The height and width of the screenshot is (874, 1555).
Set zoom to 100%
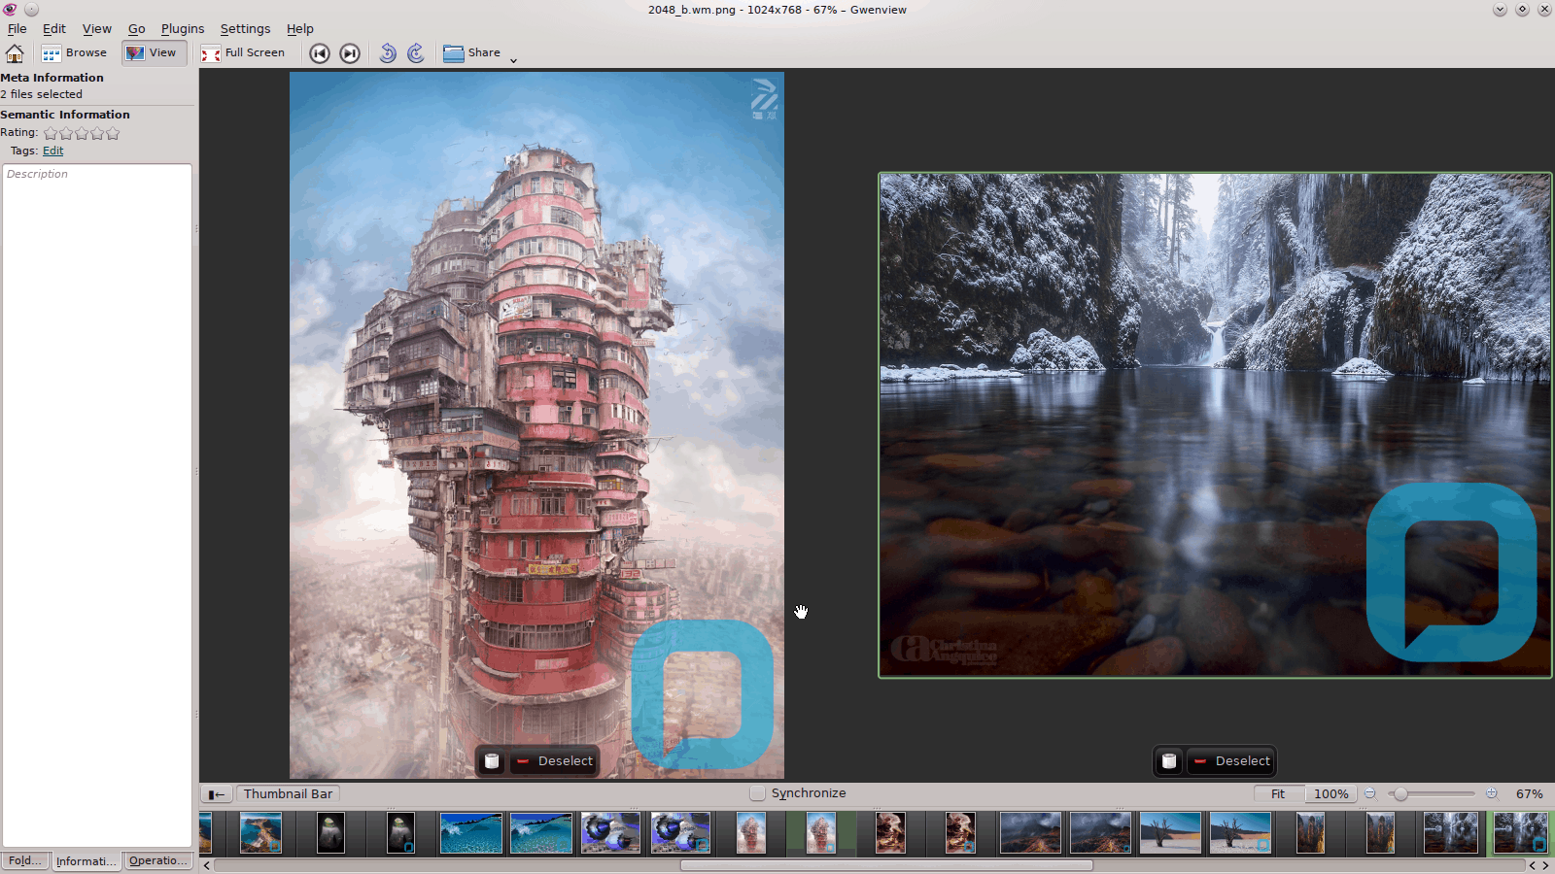[1330, 794]
